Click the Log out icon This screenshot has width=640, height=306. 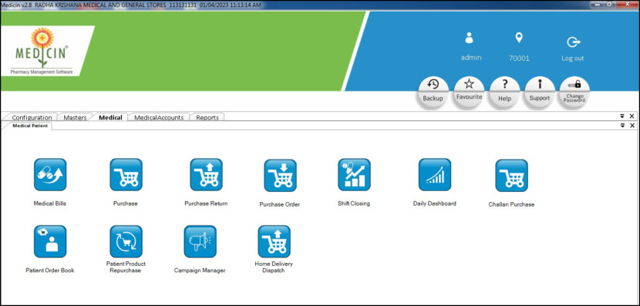click(x=574, y=42)
